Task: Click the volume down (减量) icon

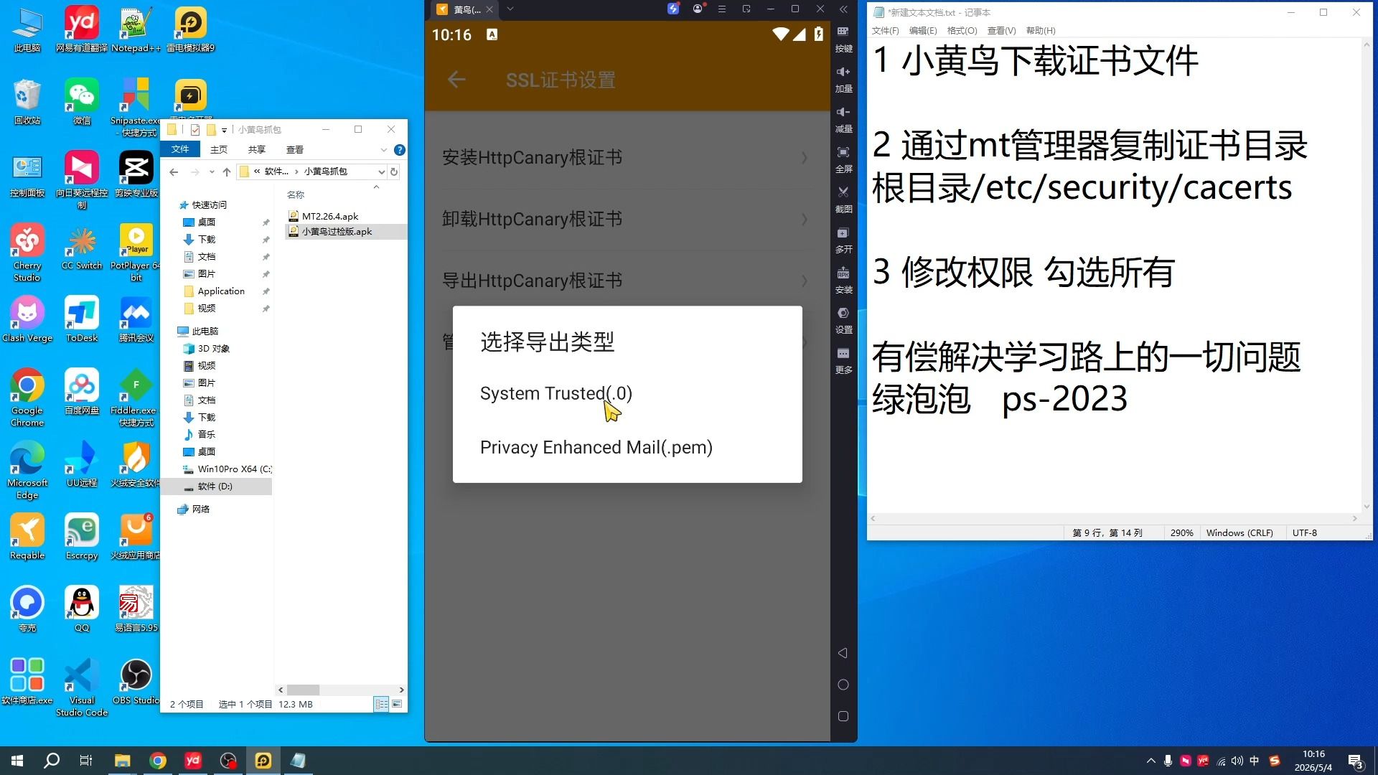Action: click(x=843, y=112)
